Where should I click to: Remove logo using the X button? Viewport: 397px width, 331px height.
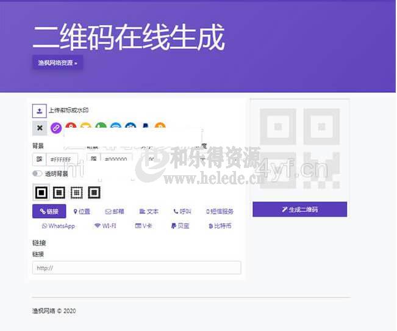40,128
